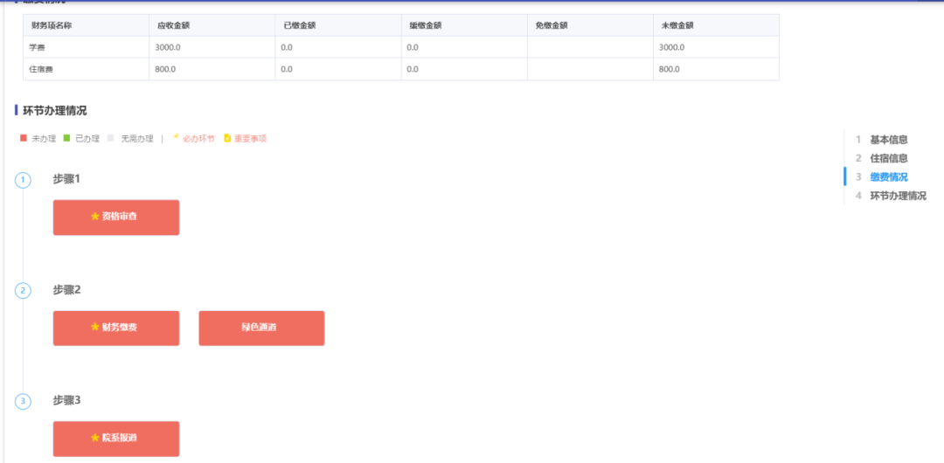Go to 住宿信息 section anchor
The height and width of the screenshot is (463, 944).
pyautogui.click(x=888, y=158)
